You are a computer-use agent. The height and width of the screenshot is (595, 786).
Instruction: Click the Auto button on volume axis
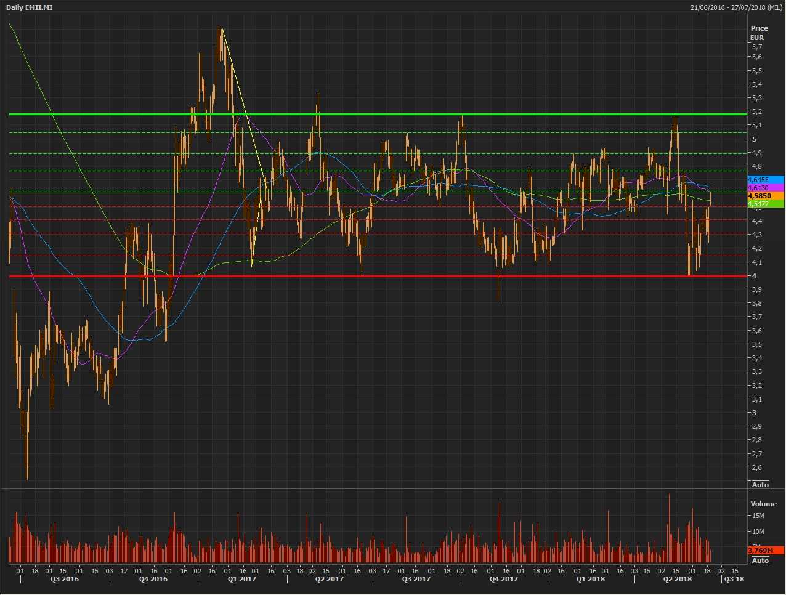click(x=760, y=560)
